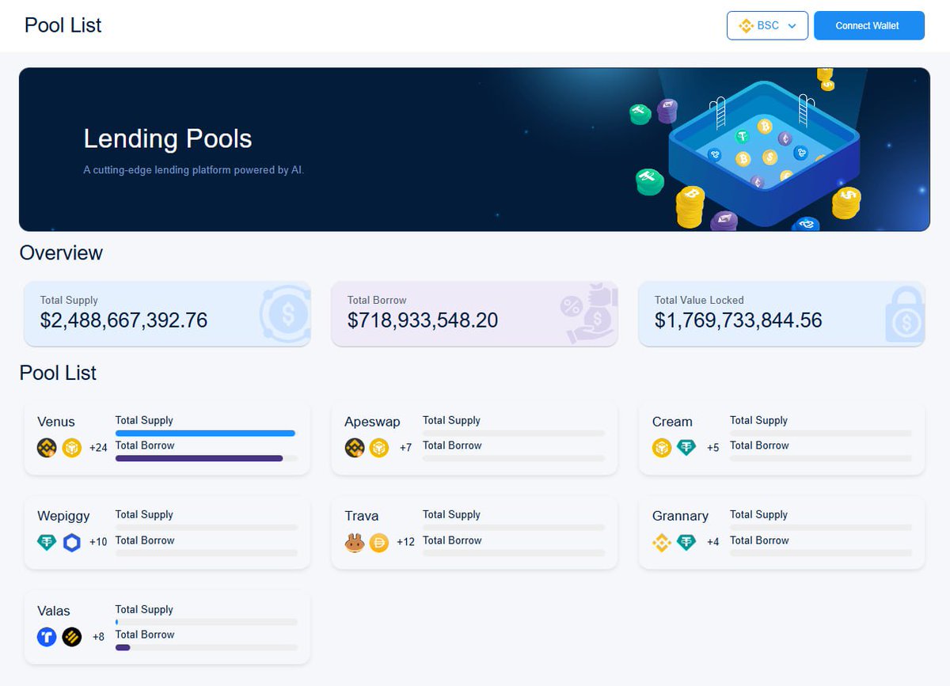Click Cream Total Borrow progress bar
This screenshot has height=686, width=950.
[821, 458]
